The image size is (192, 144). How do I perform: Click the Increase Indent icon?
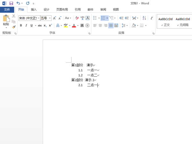(127, 18)
